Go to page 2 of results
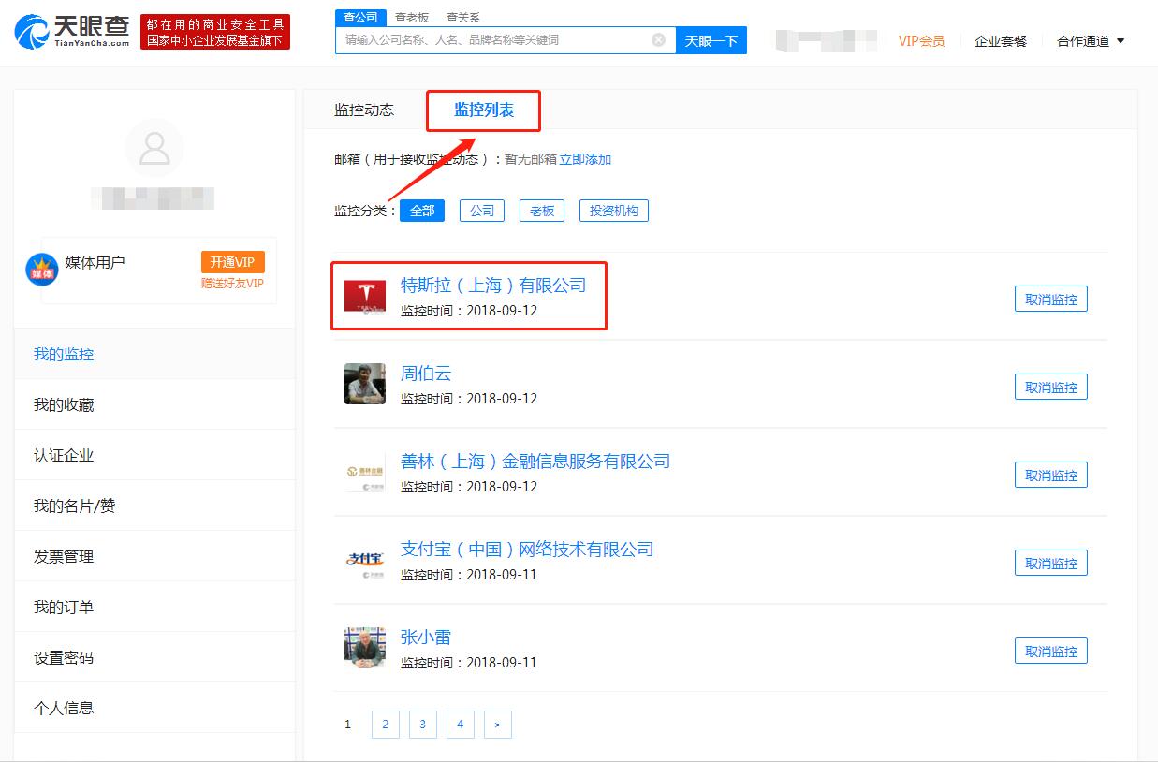Screen dimensions: 1158x762 coord(385,725)
